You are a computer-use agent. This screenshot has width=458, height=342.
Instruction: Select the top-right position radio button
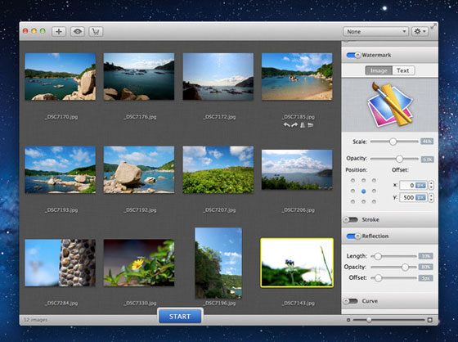point(374,181)
